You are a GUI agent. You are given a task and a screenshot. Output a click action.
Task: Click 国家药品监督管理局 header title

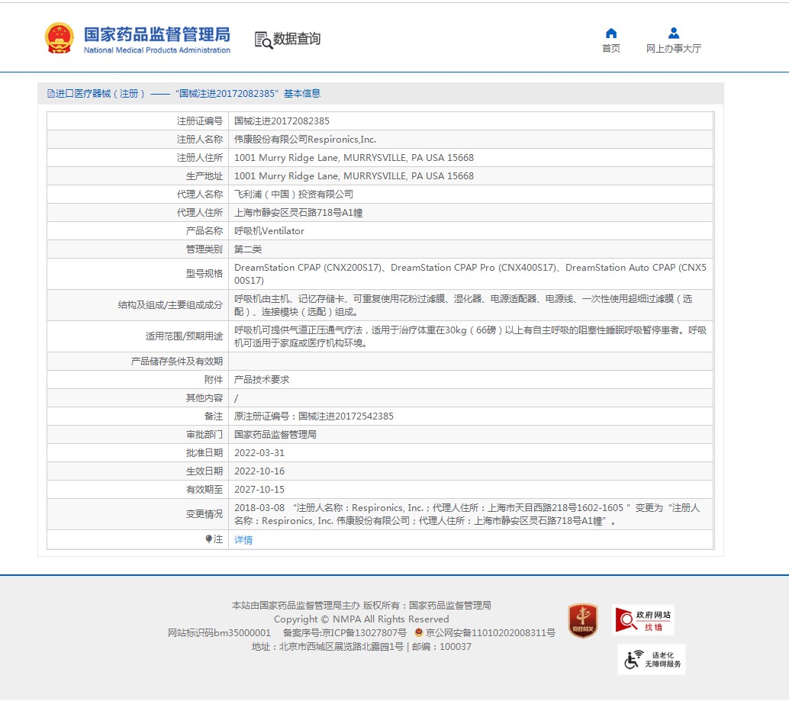pos(157,34)
